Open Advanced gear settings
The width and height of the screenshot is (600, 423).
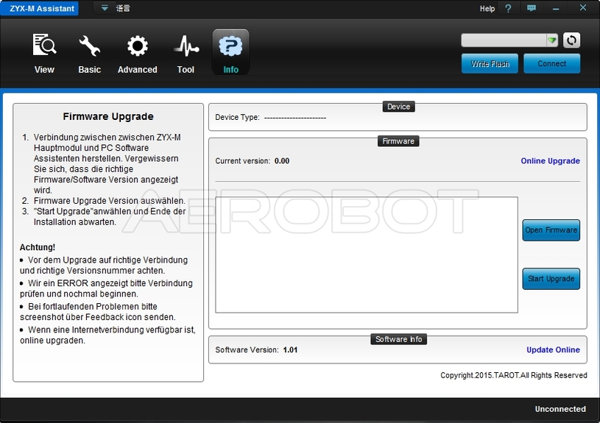[x=137, y=47]
